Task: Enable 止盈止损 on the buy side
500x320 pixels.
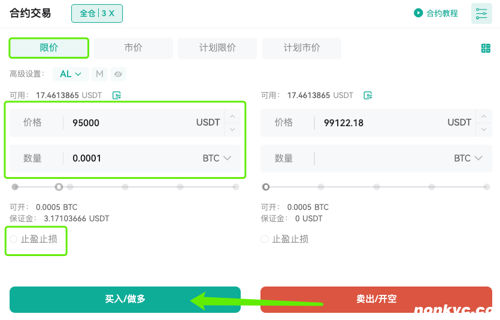Action: point(14,239)
